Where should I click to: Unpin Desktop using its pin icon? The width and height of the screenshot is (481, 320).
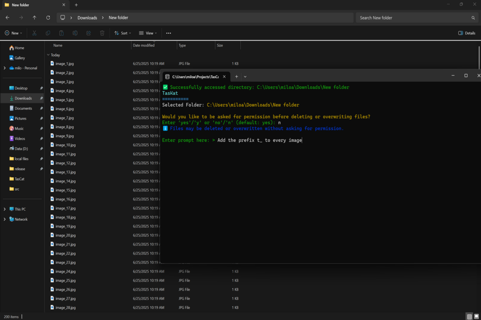(x=42, y=88)
